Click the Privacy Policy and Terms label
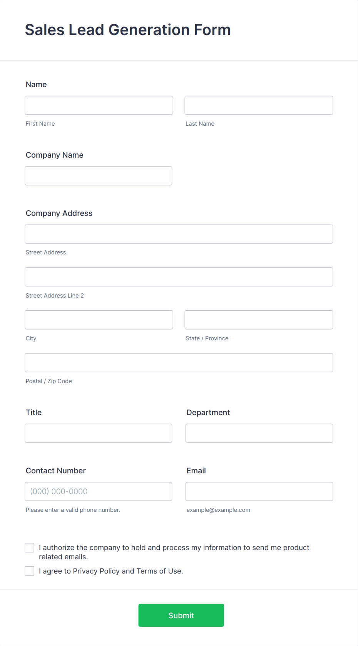The width and height of the screenshot is (358, 646). 111,571
